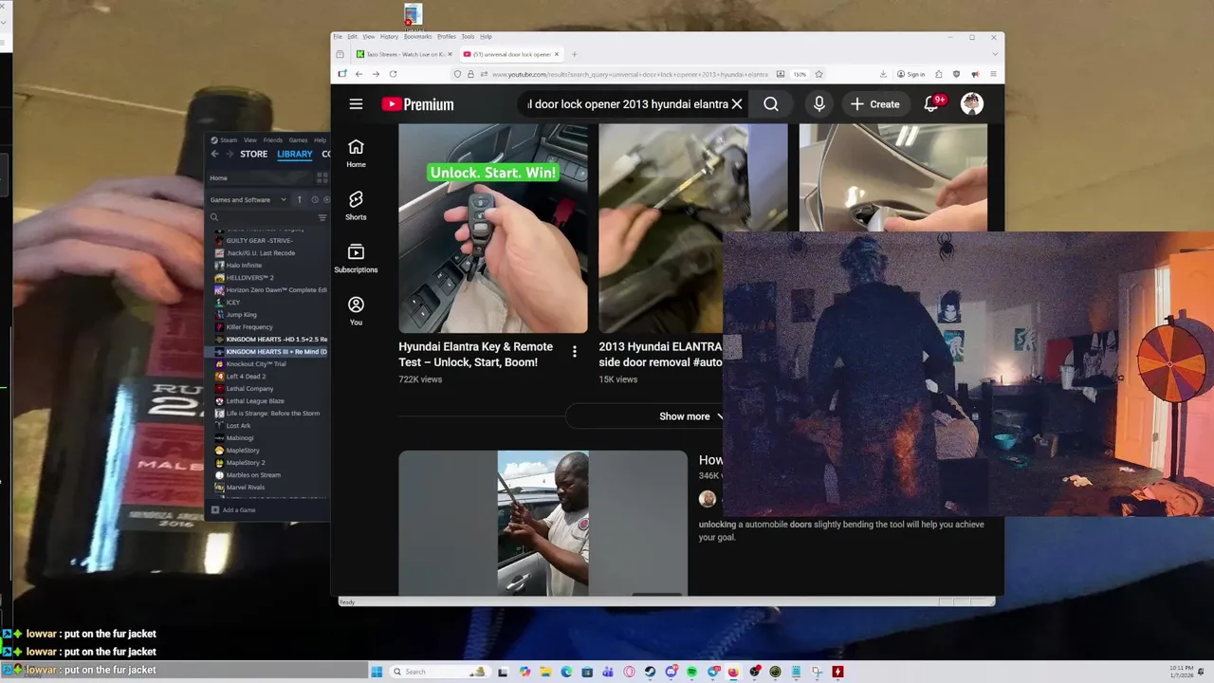Viewport: 1214px width, 683px height.
Task: Start voice search with microphone icon
Action: (x=819, y=104)
